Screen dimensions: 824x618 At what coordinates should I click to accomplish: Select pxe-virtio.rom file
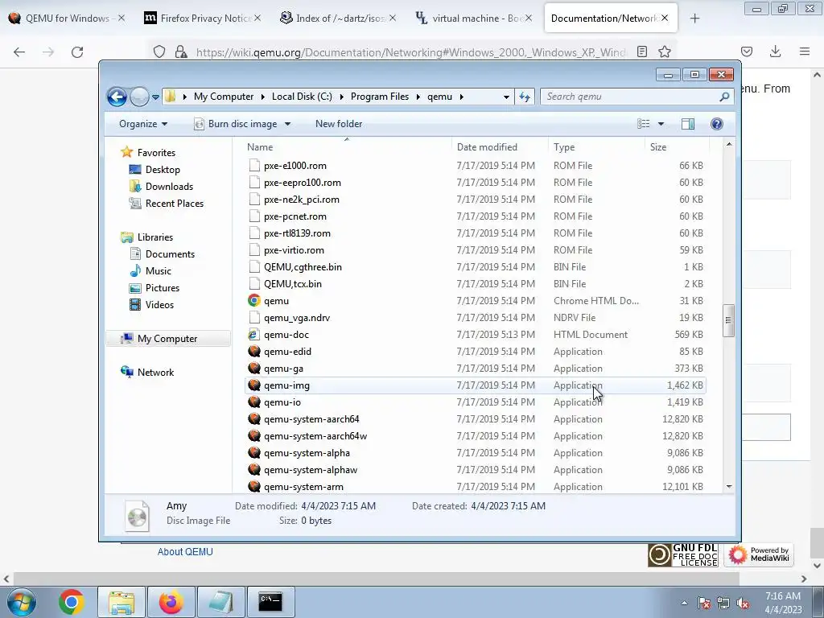[476, 250]
